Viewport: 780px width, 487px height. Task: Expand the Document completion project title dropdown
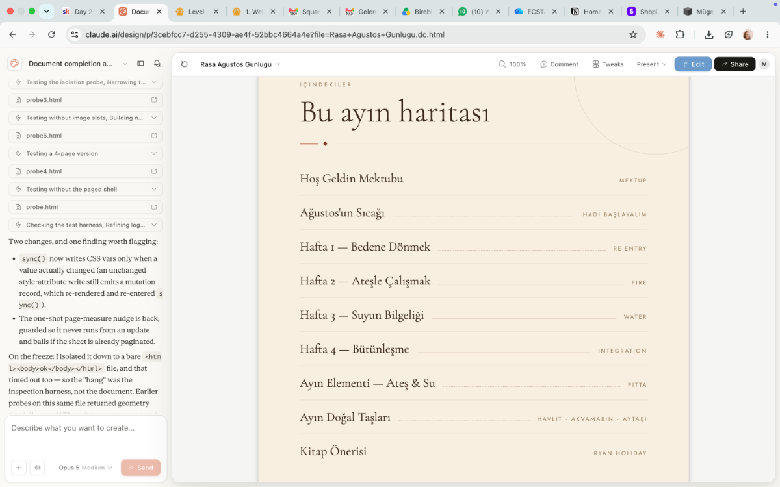coord(125,64)
